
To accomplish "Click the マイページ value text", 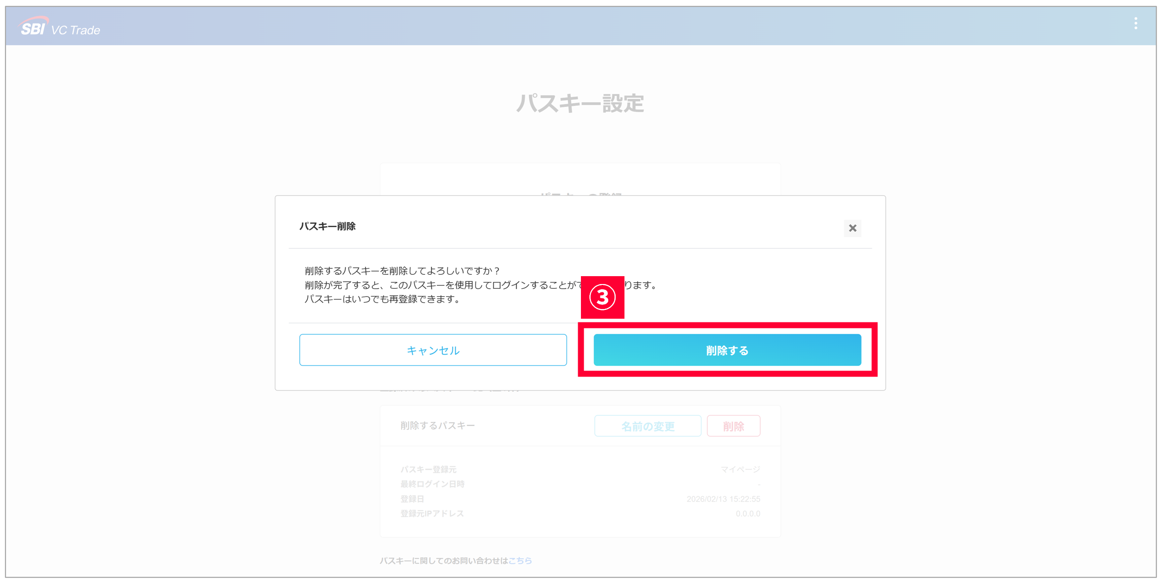I will [x=740, y=470].
